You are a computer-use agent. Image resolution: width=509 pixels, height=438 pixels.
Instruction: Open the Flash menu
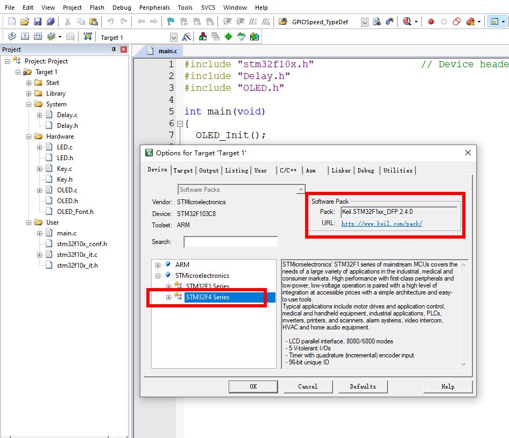click(97, 8)
